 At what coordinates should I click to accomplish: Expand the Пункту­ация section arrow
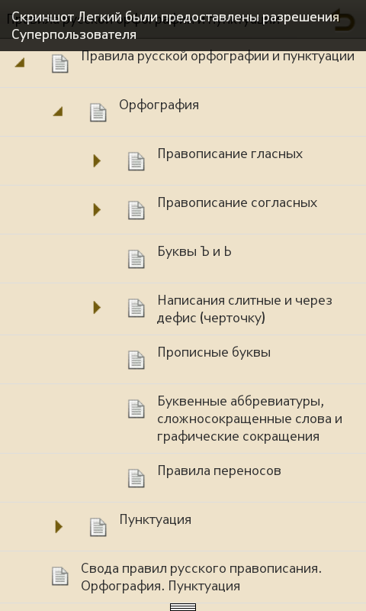59,526
